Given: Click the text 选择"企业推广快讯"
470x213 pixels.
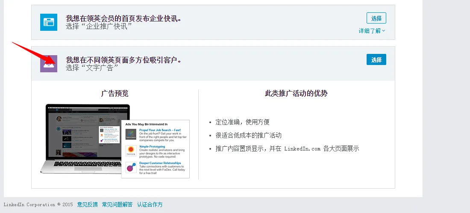Looking at the screenshot, I should pos(99,26).
